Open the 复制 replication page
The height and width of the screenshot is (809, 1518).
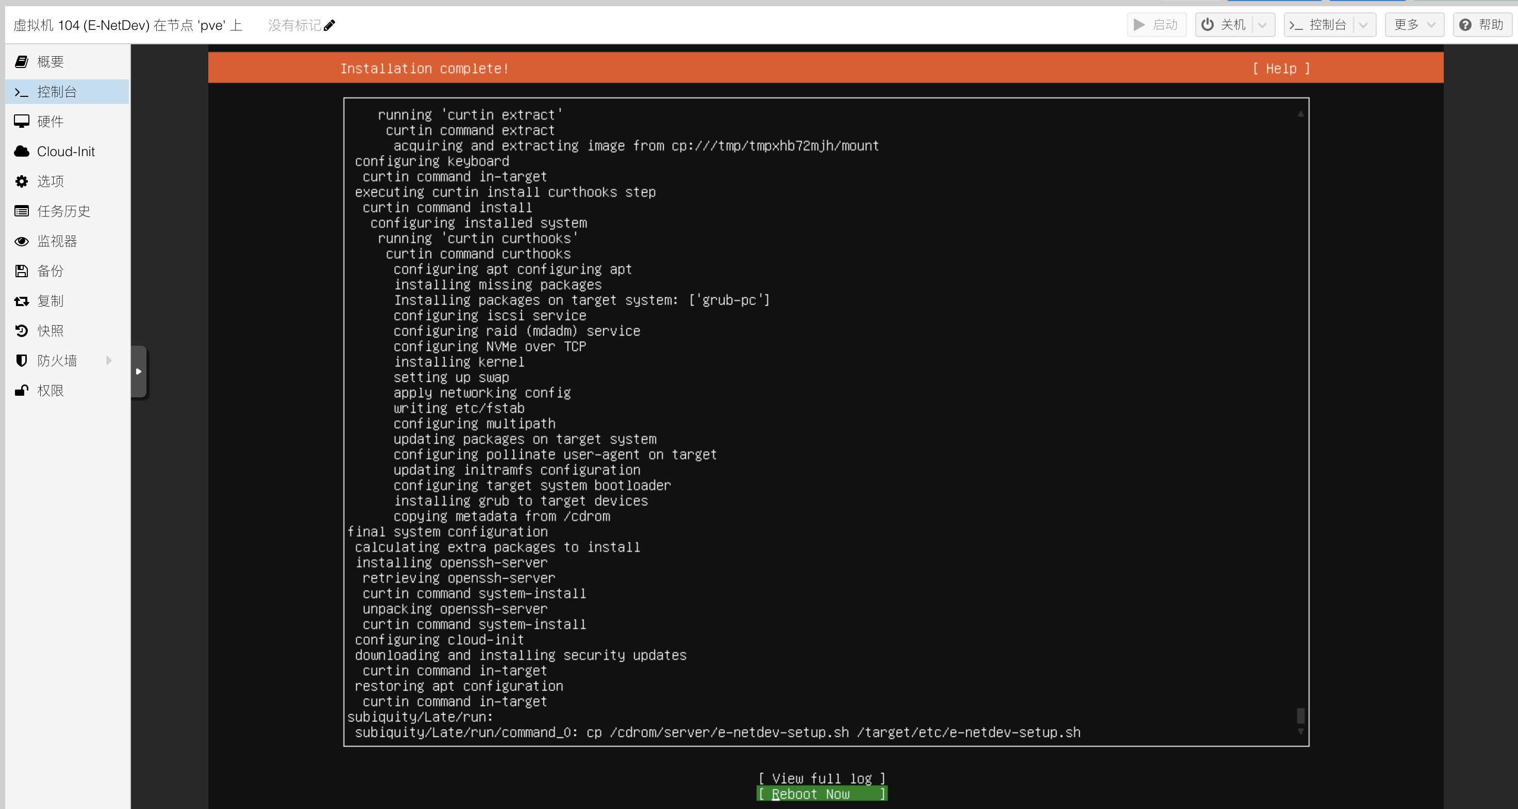[67, 301]
